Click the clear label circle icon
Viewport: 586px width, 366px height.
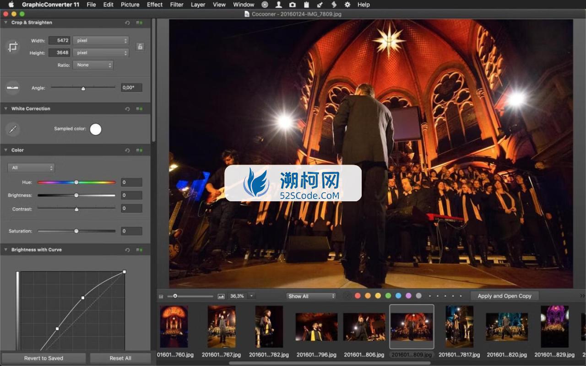pyautogui.click(x=347, y=296)
